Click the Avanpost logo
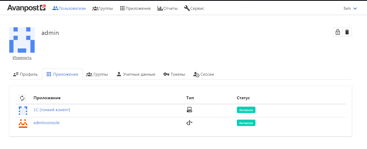The width and height of the screenshot is (367, 149). [x=26, y=8]
